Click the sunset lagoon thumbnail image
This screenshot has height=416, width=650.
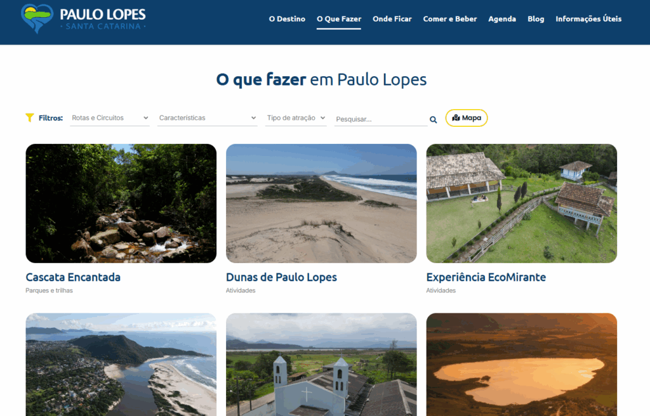coord(522,365)
